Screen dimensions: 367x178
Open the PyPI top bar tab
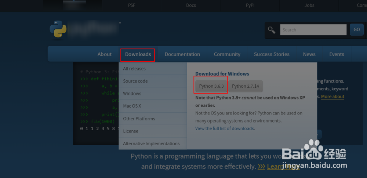(x=250, y=5)
